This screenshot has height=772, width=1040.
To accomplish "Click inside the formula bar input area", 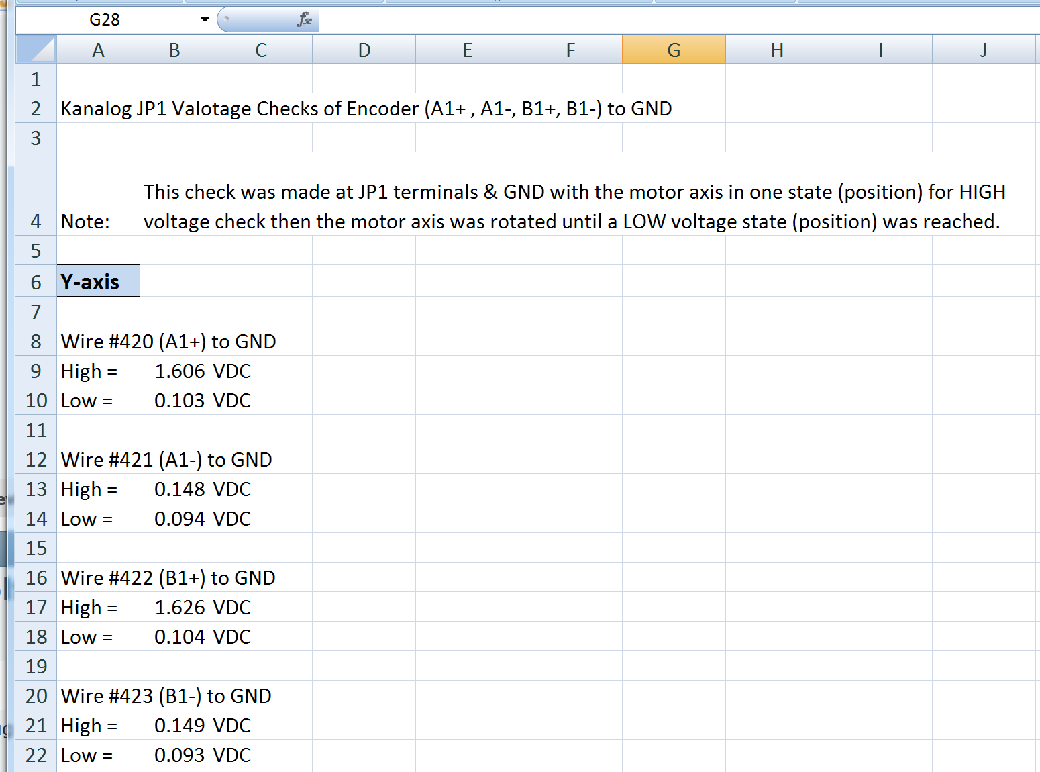I will (671, 19).
